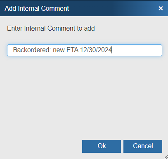The image size is (168, 159).
Task: Click the Ok button
Action: pos(102,146)
